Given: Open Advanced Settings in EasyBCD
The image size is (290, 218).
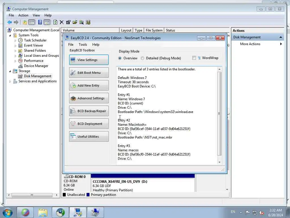Looking at the screenshot, I should point(89,98).
